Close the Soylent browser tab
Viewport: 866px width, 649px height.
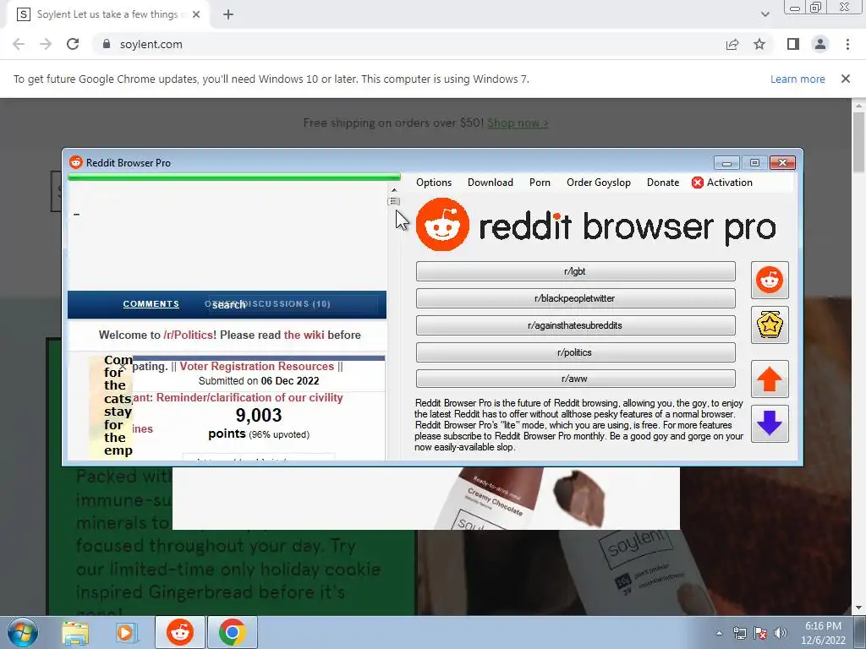click(x=196, y=15)
